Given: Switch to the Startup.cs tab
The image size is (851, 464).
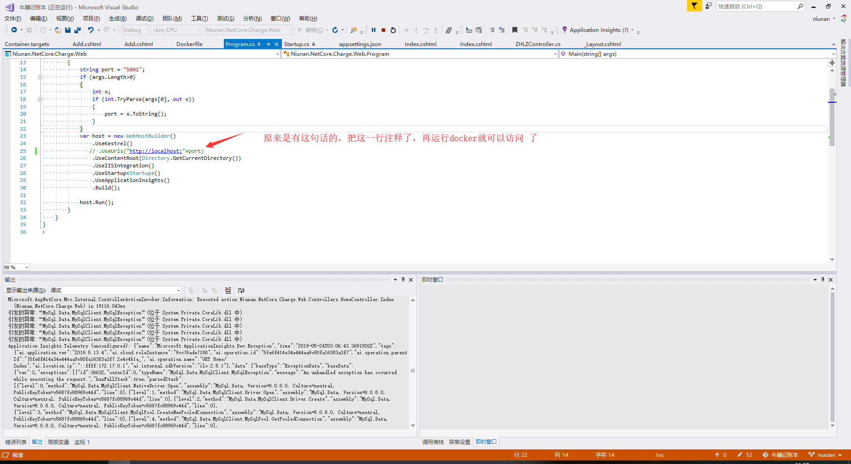Looking at the screenshot, I should pyautogui.click(x=297, y=44).
